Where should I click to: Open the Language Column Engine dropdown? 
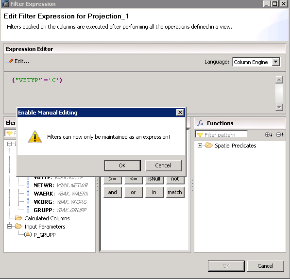coord(275,62)
